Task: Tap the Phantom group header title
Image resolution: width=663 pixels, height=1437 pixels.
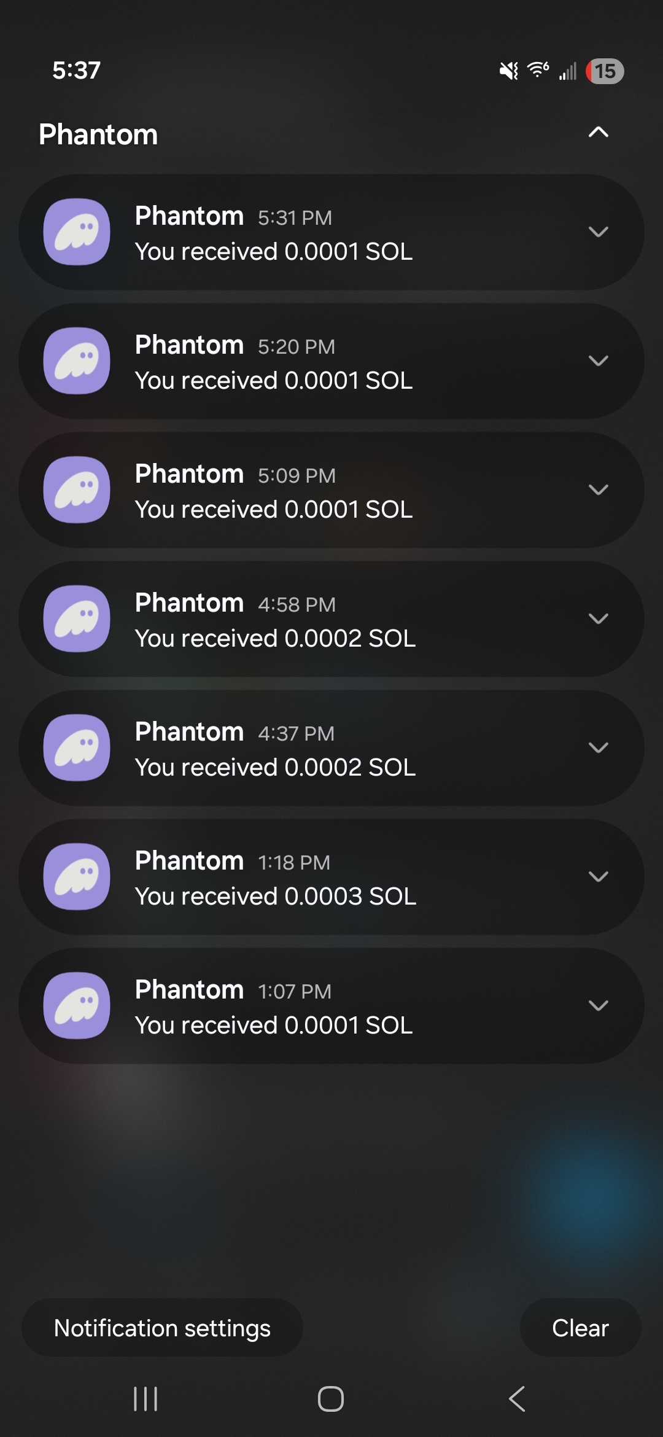Action: click(98, 134)
